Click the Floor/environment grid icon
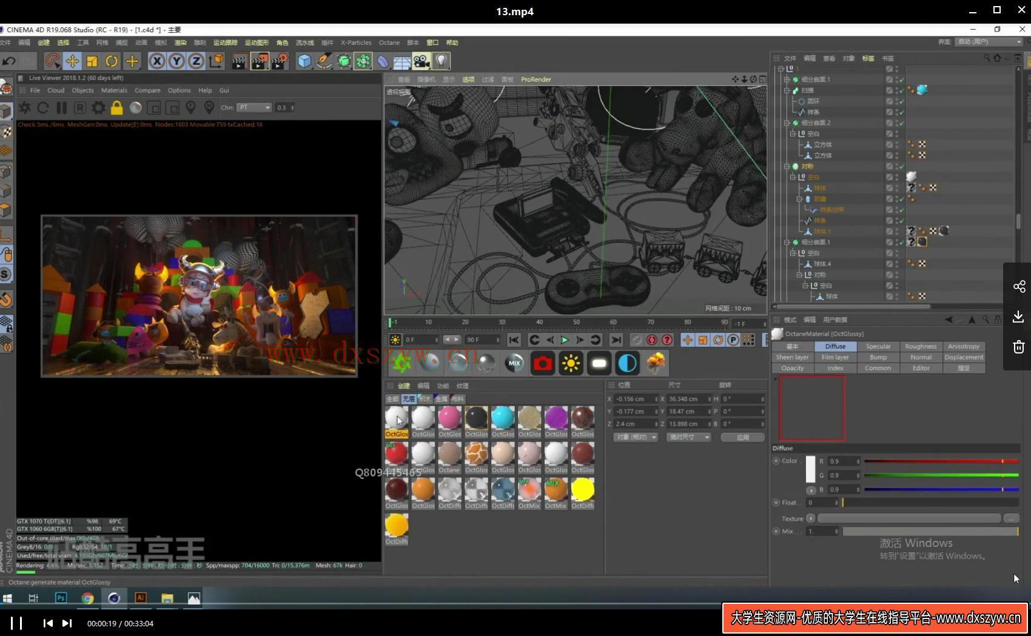The height and width of the screenshot is (636, 1031). pyautogui.click(x=402, y=61)
